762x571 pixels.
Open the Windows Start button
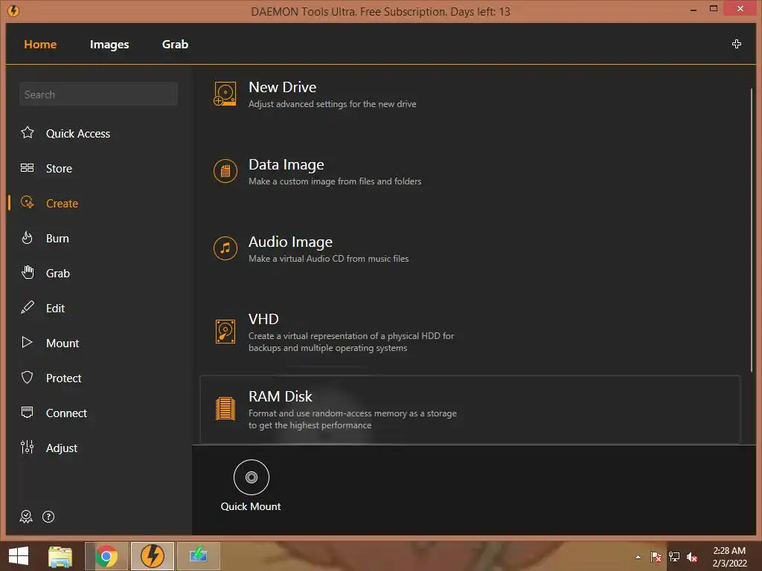pyautogui.click(x=19, y=556)
